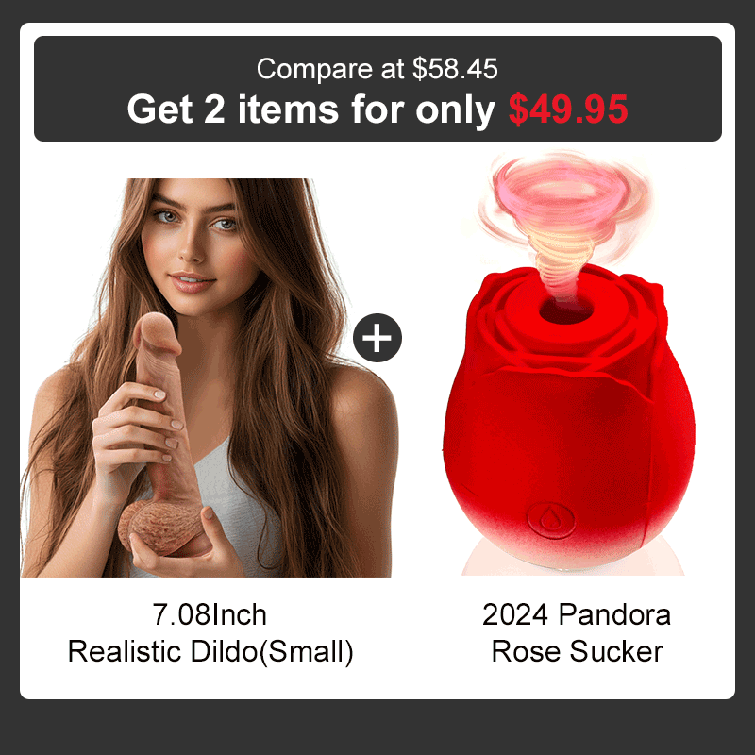Open the 'Realistic Dildo(Small)' product label
The height and width of the screenshot is (755, 755).
tap(210, 652)
